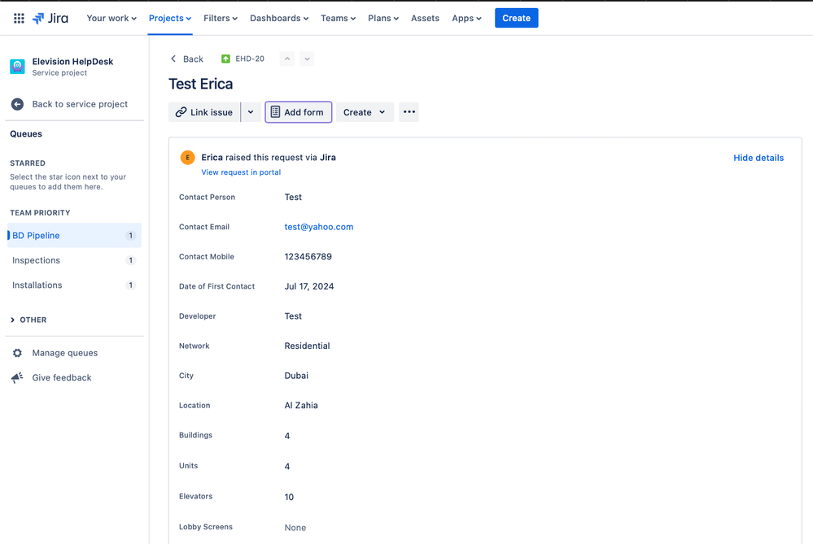813x544 pixels.
Task: Open the Teams menu
Action: click(338, 18)
